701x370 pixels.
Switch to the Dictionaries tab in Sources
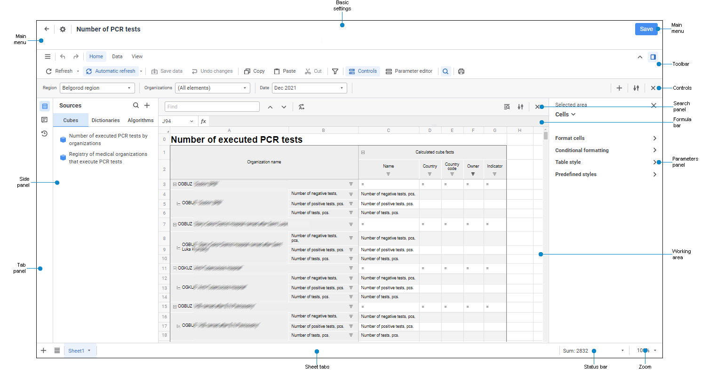(x=105, y=120)
